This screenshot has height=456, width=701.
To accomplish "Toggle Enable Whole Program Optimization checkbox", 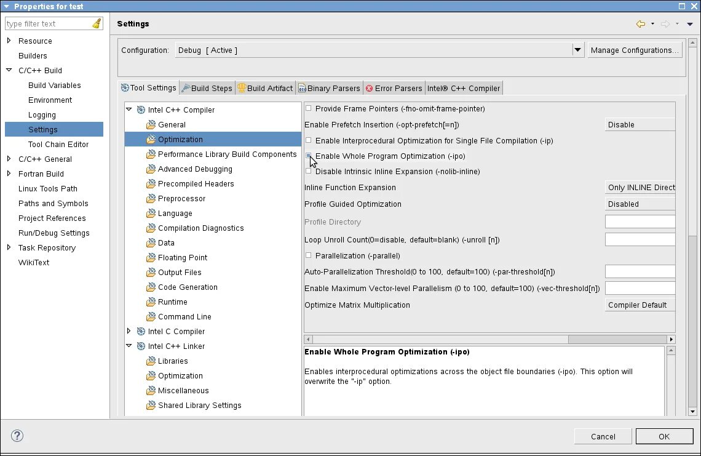I will 309,156.
